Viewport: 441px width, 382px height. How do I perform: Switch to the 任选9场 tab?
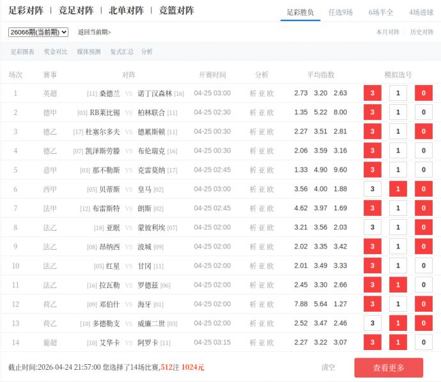point(340,12)
